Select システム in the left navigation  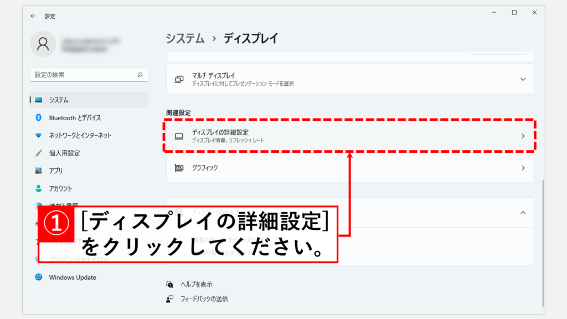click(59, 100)
